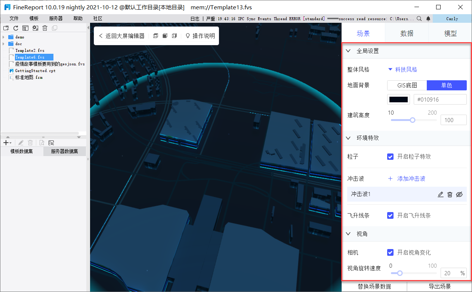Viewport: 472px width, 292px height.
Task: Click the 日志 log label
Action: (x=195, y=19)
